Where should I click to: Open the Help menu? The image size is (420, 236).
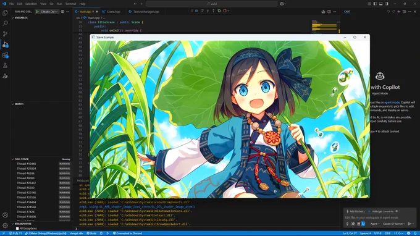pyautogui.click(x=83, y=4)
